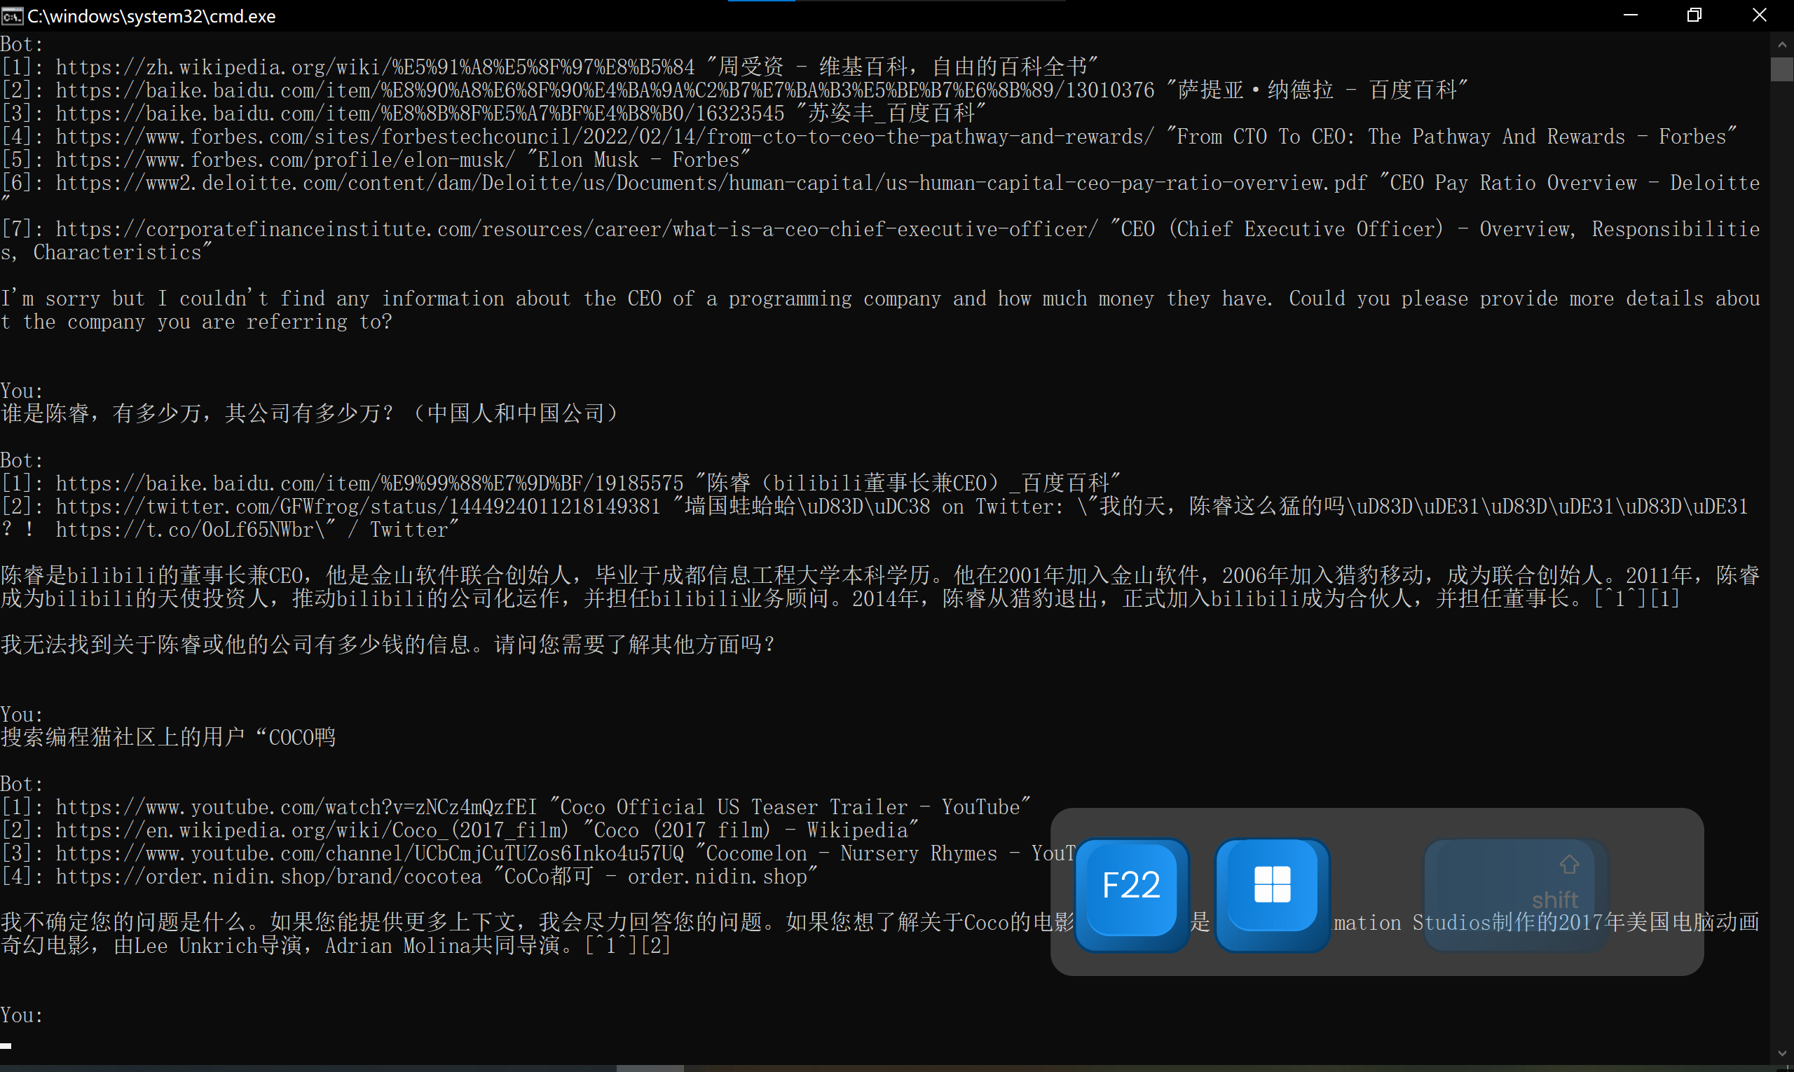The width and height of the screenshot is (1794, 1072).
Task: Minimize the cmd.exe window
Action: click(x=1630, y=15)
